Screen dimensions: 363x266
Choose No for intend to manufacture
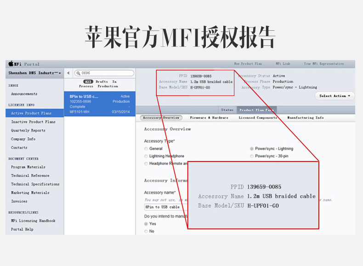(x=146, y=231)
